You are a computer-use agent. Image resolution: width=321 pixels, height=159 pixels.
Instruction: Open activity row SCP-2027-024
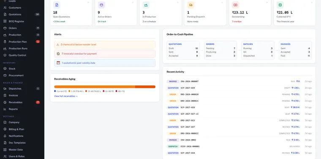click(239, 153)
